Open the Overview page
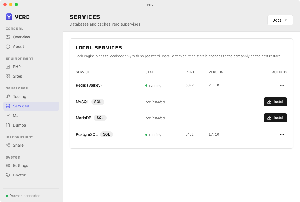The height and width of the screenshot is (202, 300). coord(31,37)
